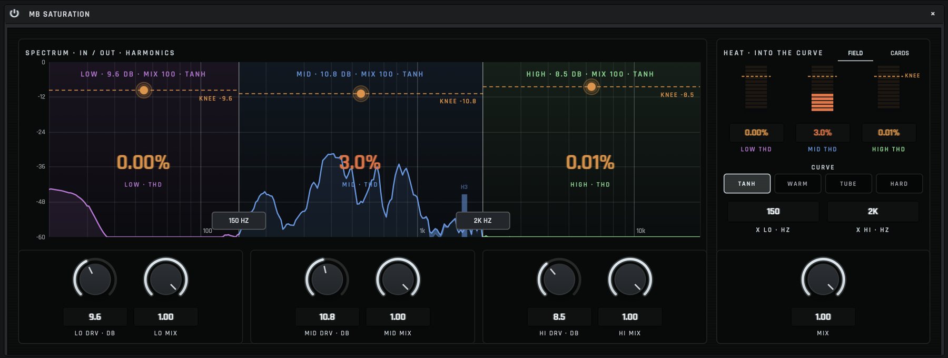Select the HARD curve

coord(899,184)
